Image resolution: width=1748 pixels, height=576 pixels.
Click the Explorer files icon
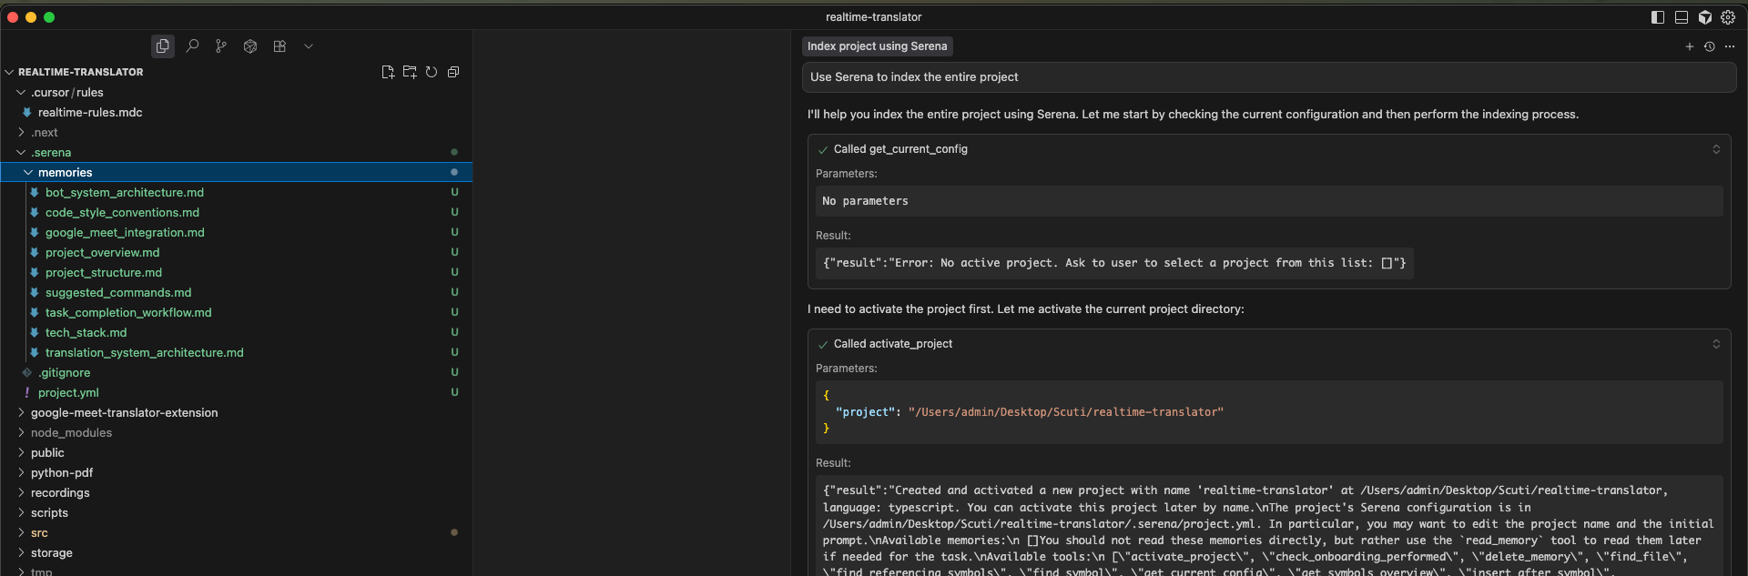162,46
